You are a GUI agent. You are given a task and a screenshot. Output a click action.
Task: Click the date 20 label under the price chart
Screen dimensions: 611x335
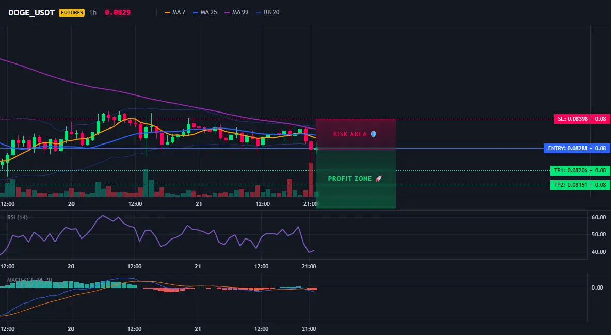click(71, 204)
